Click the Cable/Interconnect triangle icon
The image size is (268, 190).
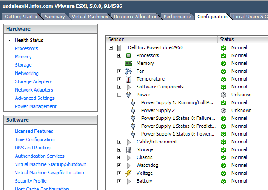click(129, 142)
